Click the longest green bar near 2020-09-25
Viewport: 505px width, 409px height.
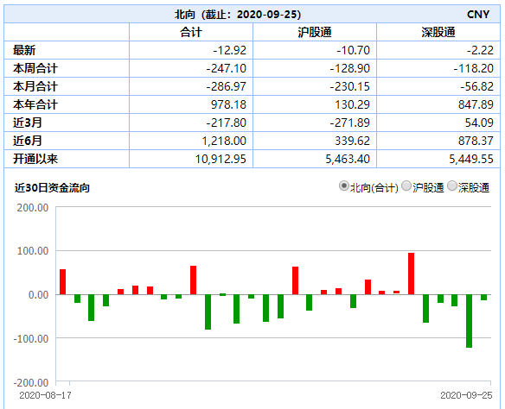(470, 321)
